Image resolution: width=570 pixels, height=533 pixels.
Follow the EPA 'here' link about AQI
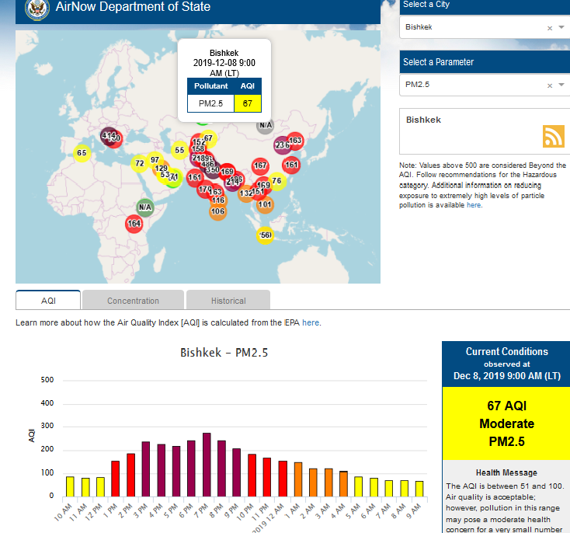pos(311,322)
